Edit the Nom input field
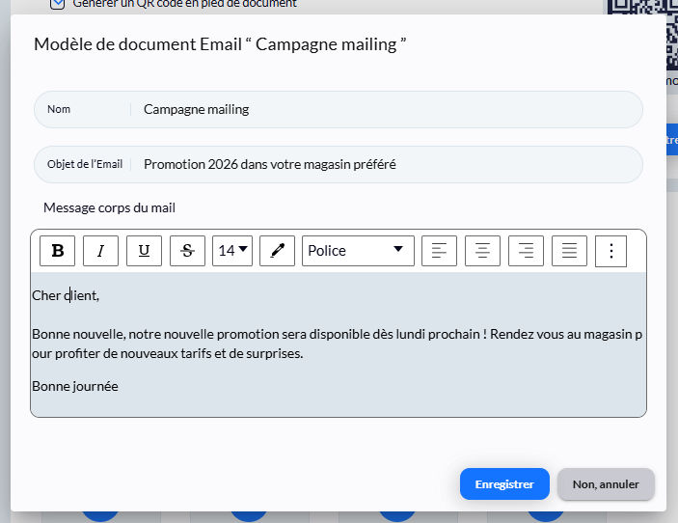 pyautogui.click(x=339, y=109)
